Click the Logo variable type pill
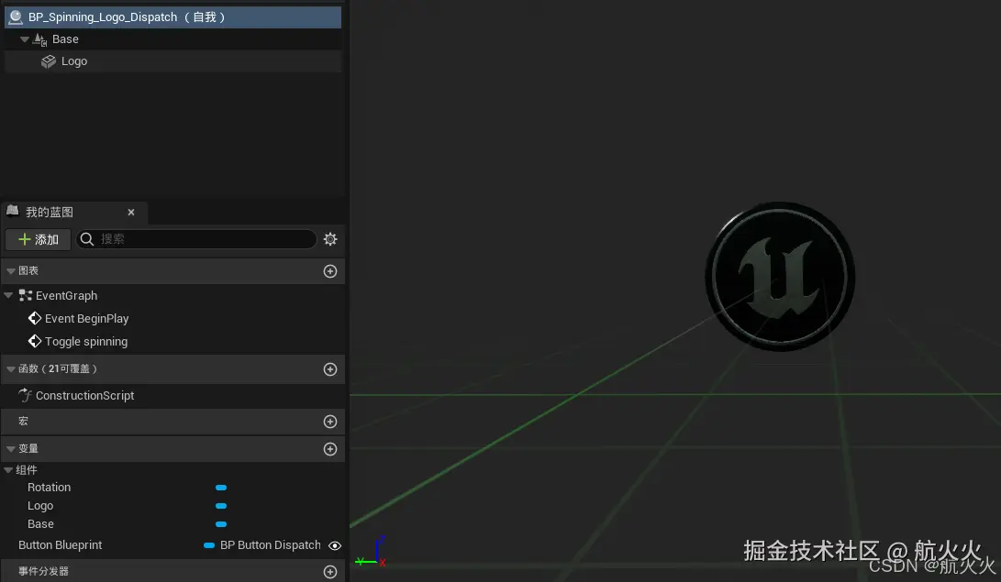 click(x=221, y=506)
